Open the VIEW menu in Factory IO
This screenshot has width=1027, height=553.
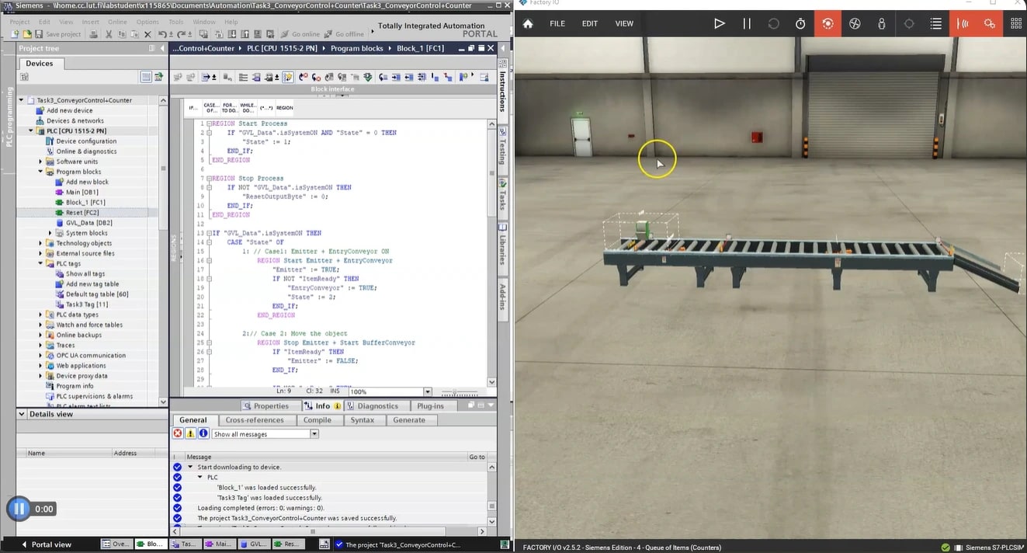point(624,23)
